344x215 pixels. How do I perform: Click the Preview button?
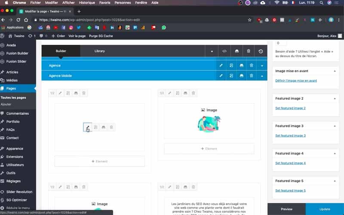click(x=286, y=209)
